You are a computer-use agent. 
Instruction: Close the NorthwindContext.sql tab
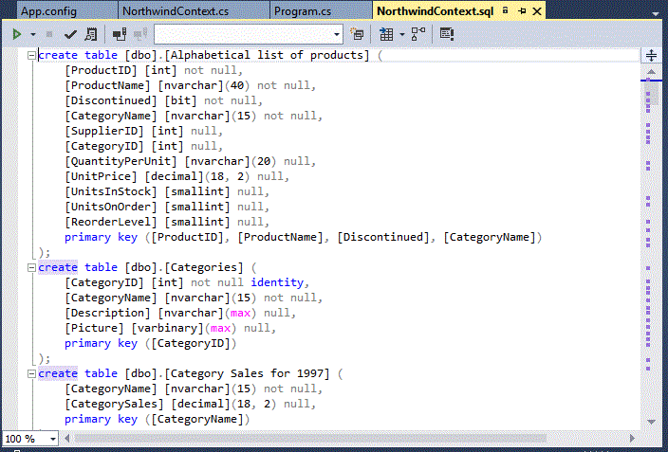(x=537, y=11)
